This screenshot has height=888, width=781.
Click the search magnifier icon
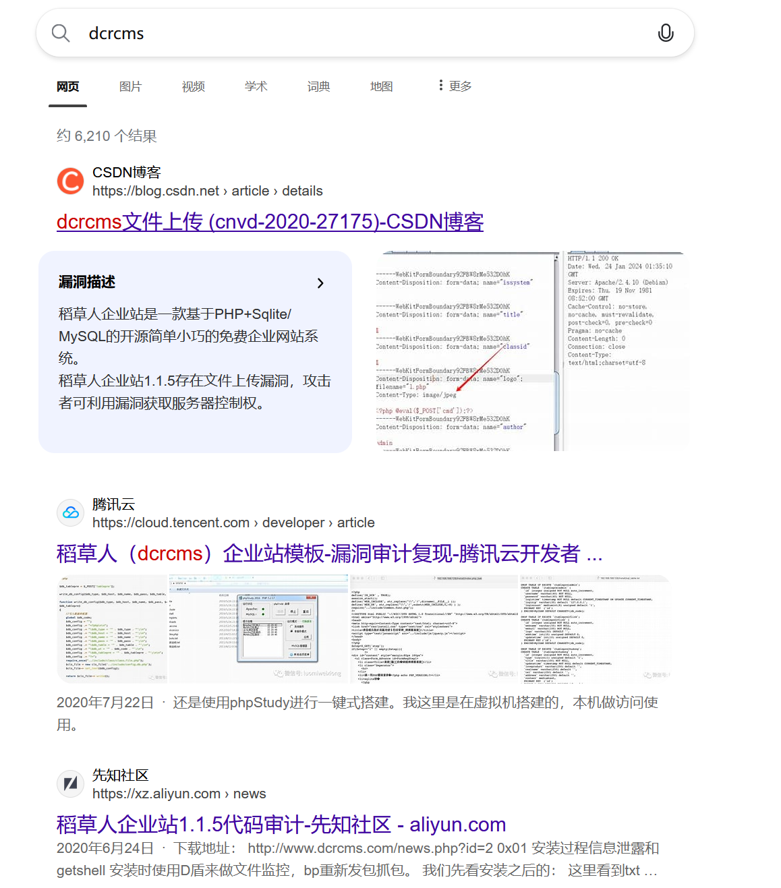(x=60, y=32)
